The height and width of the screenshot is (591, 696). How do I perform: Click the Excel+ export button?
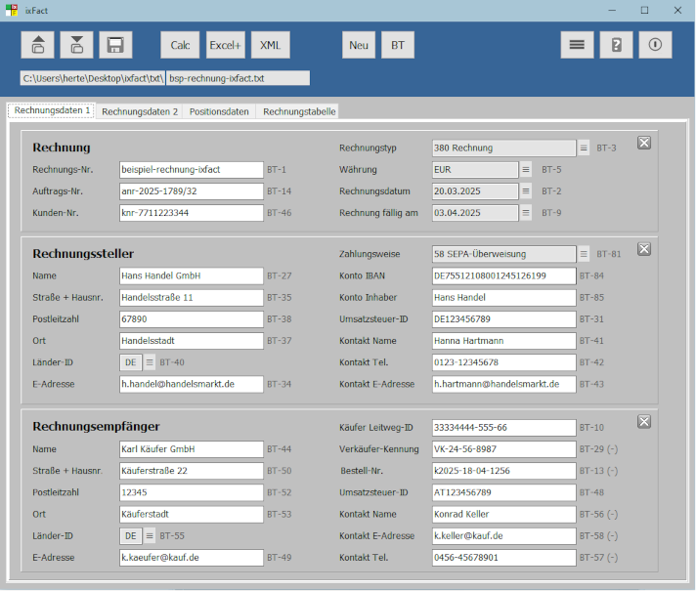tap(226, 45)
